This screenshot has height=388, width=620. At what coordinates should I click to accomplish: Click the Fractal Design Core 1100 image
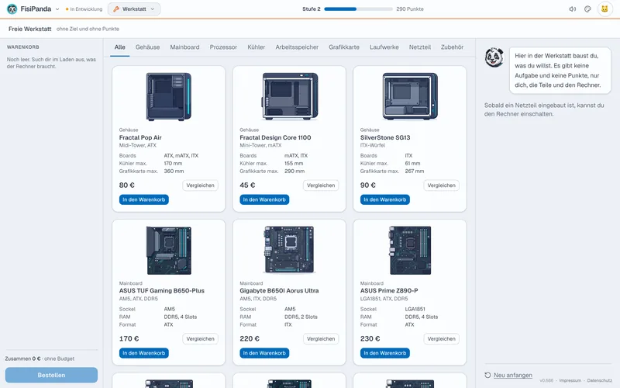tap(290, 96)
